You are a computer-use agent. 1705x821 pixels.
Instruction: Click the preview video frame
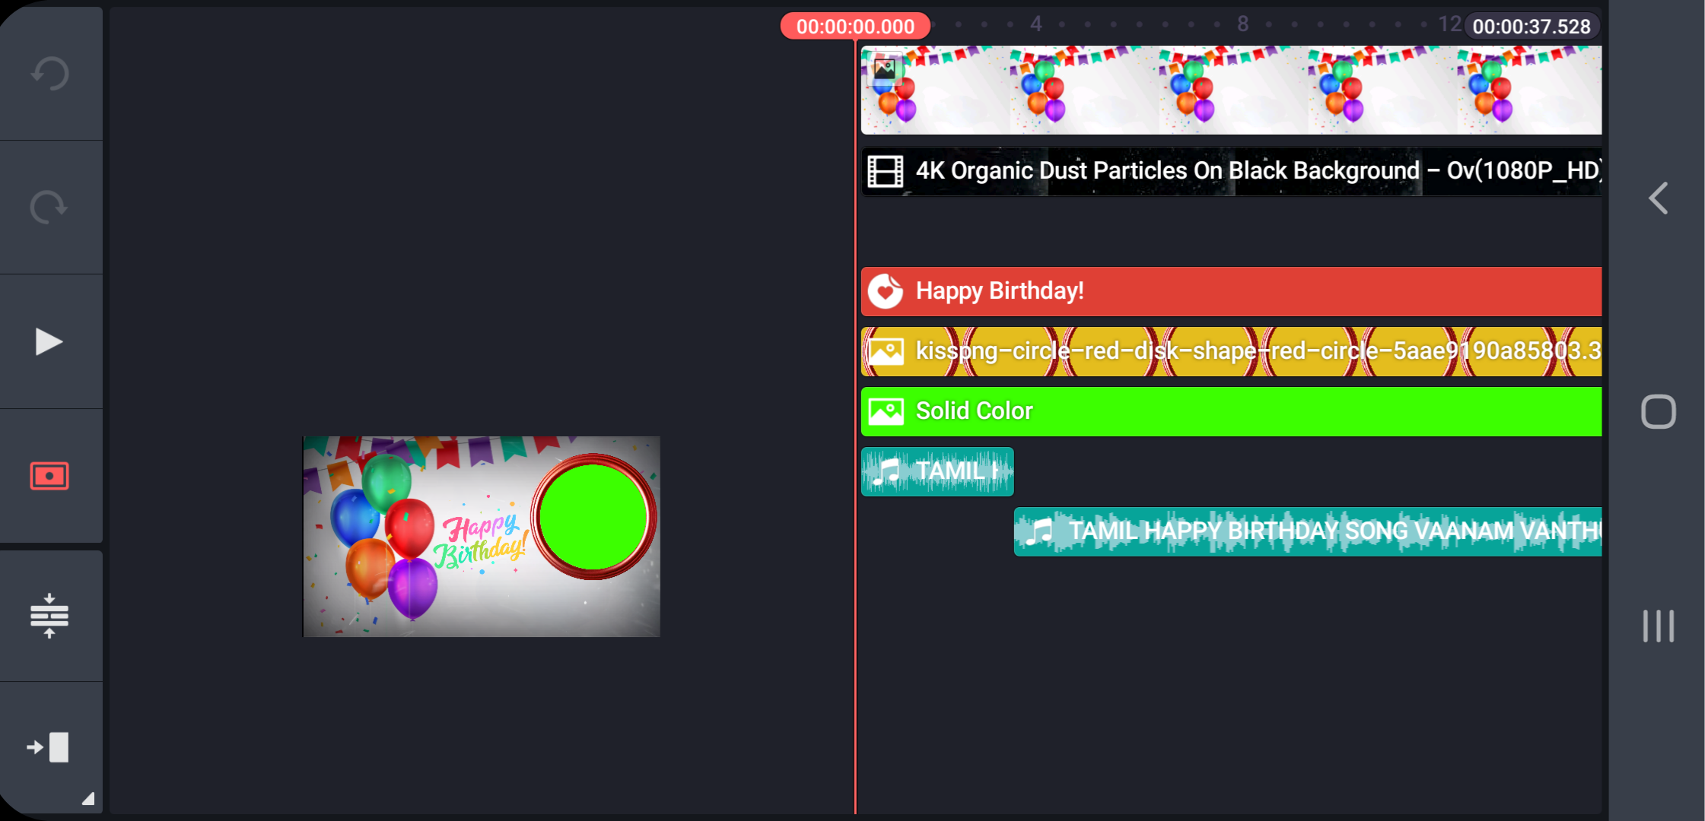pyautogui.click(x=481, y=537)
